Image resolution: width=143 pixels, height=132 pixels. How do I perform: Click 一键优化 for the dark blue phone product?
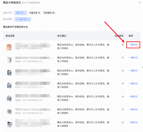[133, 71]
